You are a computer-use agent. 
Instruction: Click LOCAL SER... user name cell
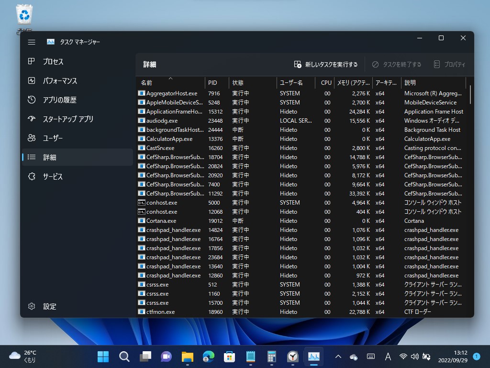click(296, 120)
